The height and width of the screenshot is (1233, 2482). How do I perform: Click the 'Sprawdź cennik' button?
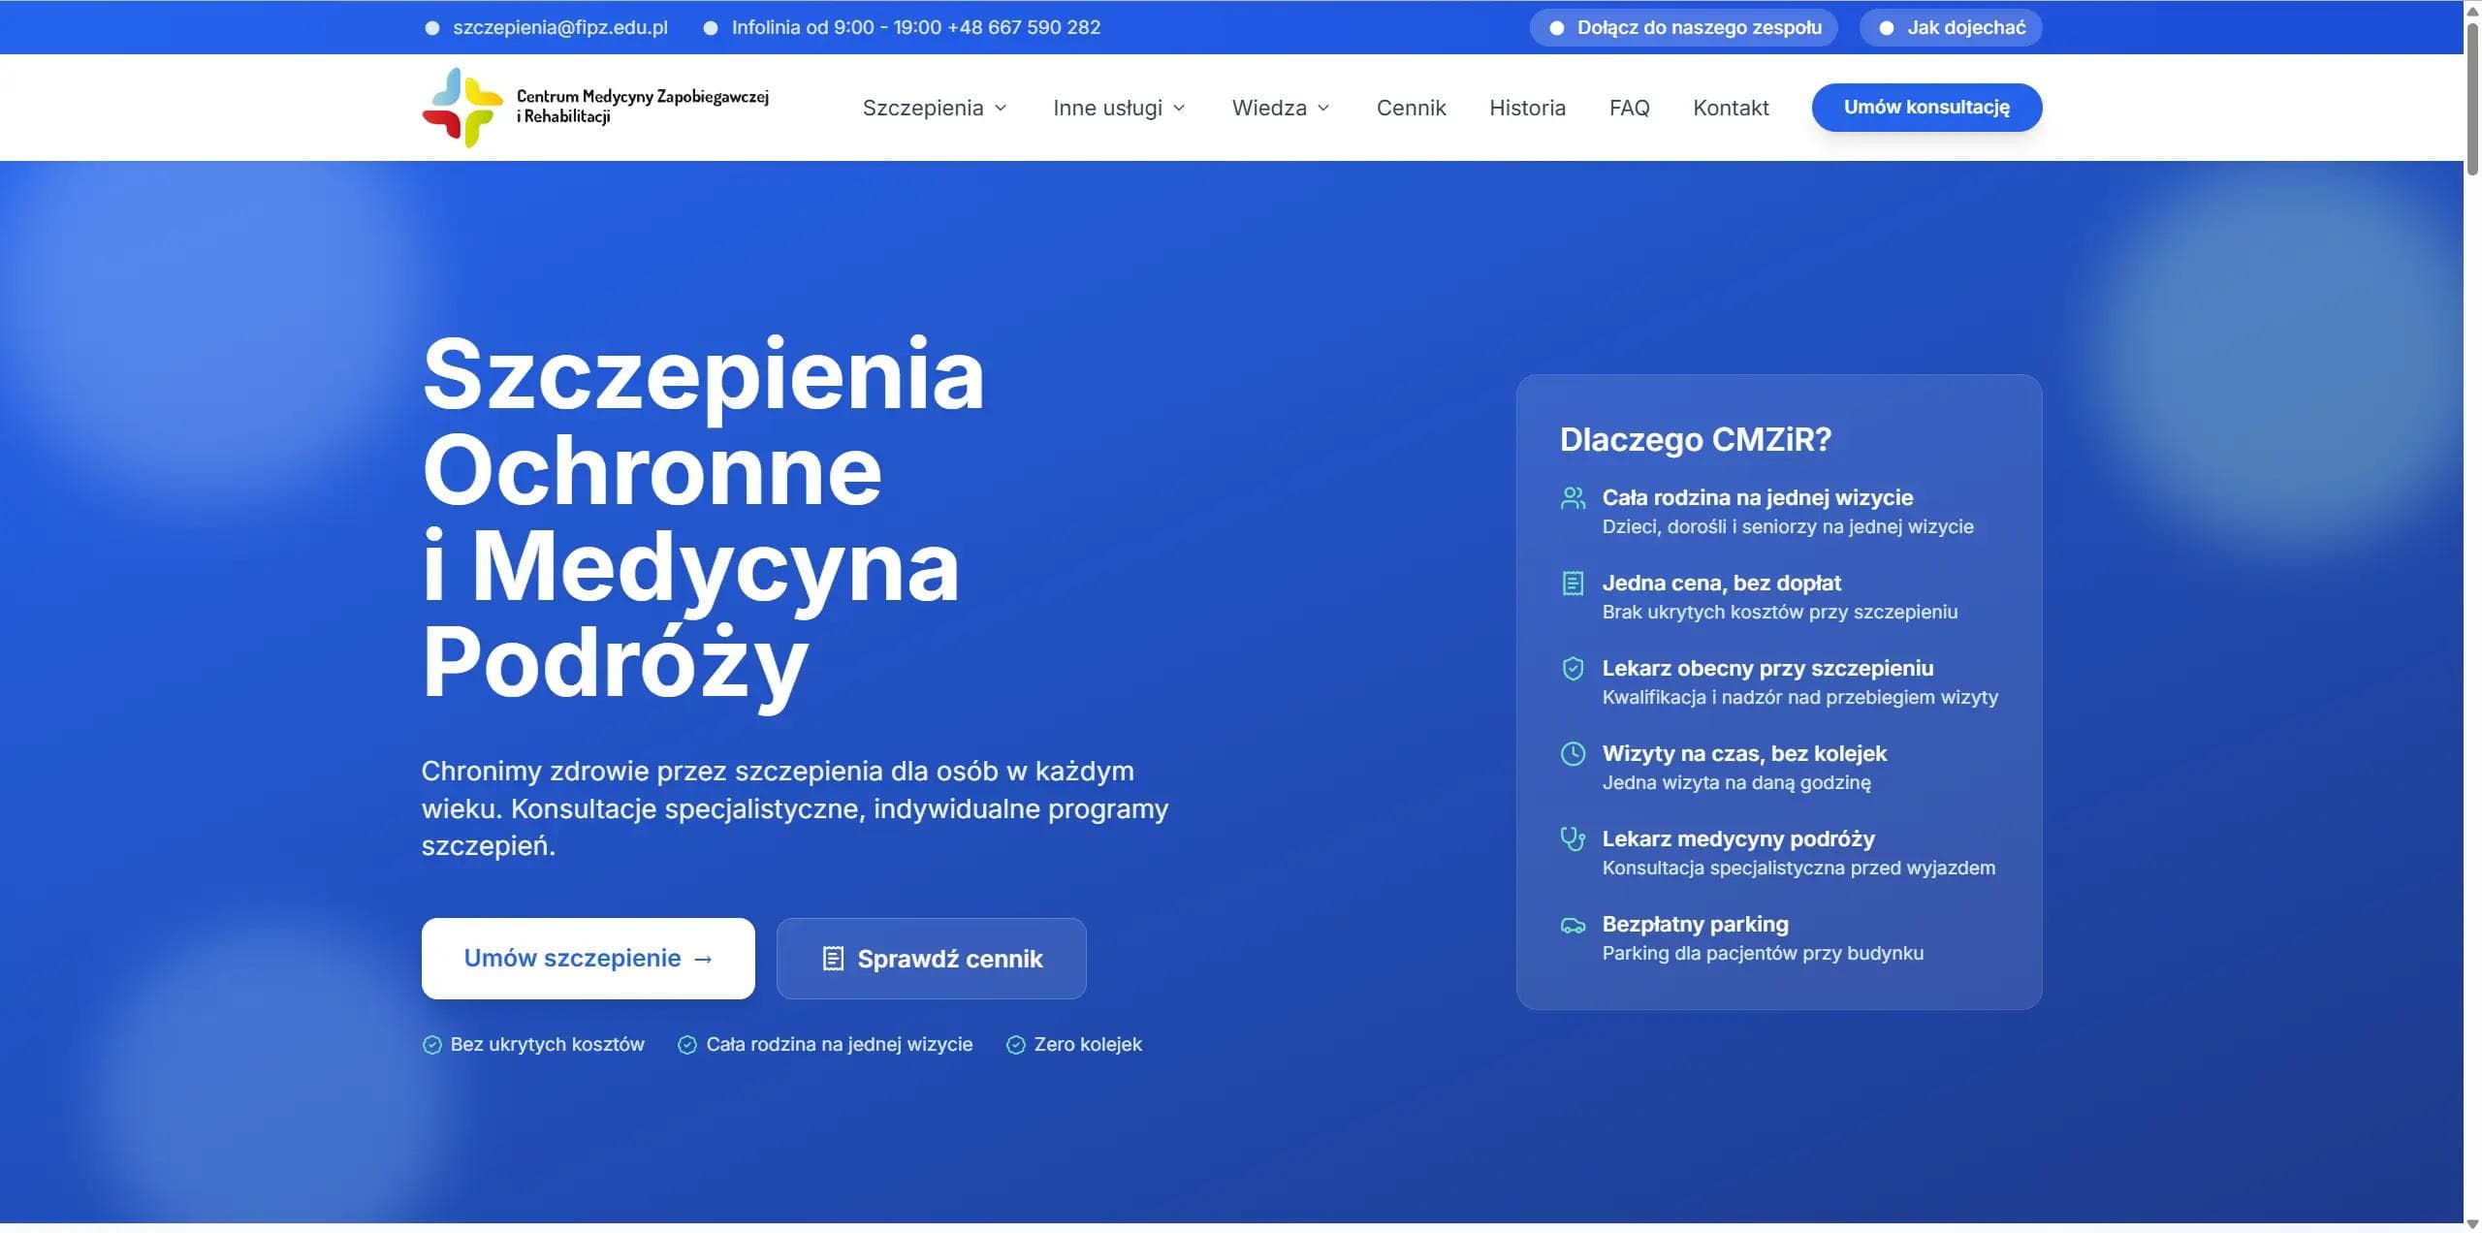[931, 959]
